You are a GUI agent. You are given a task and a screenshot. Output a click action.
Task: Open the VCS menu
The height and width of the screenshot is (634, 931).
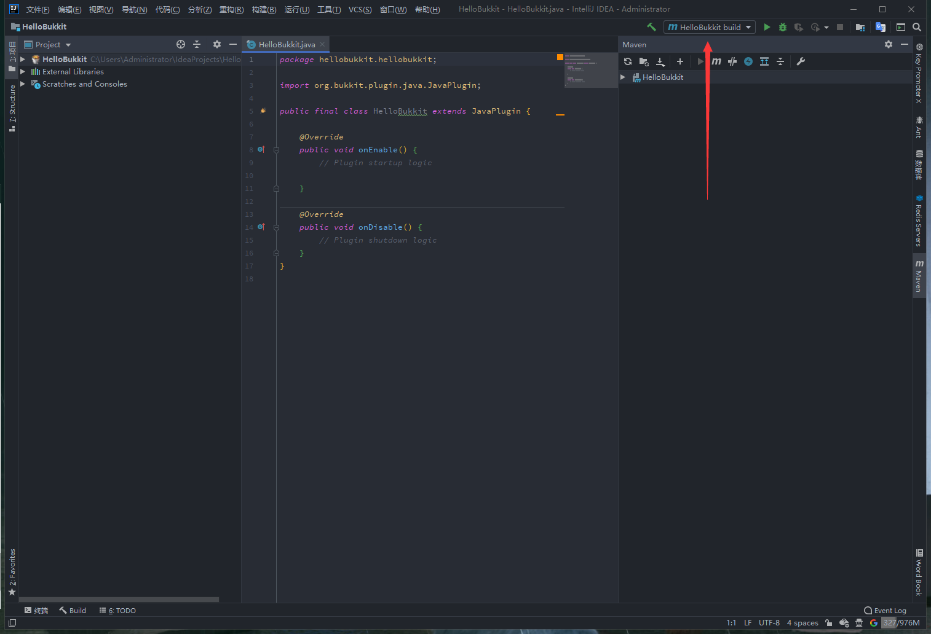click(x=360, y=9)
